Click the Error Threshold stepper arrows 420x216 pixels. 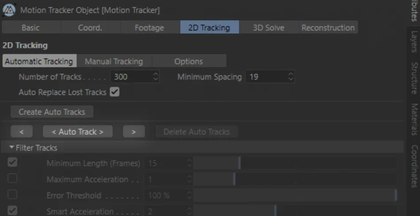coord(190,195)
